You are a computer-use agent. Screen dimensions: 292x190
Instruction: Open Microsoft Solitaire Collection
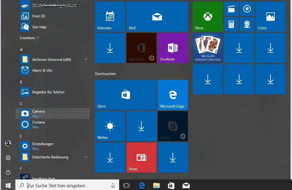tap(208, 48)
